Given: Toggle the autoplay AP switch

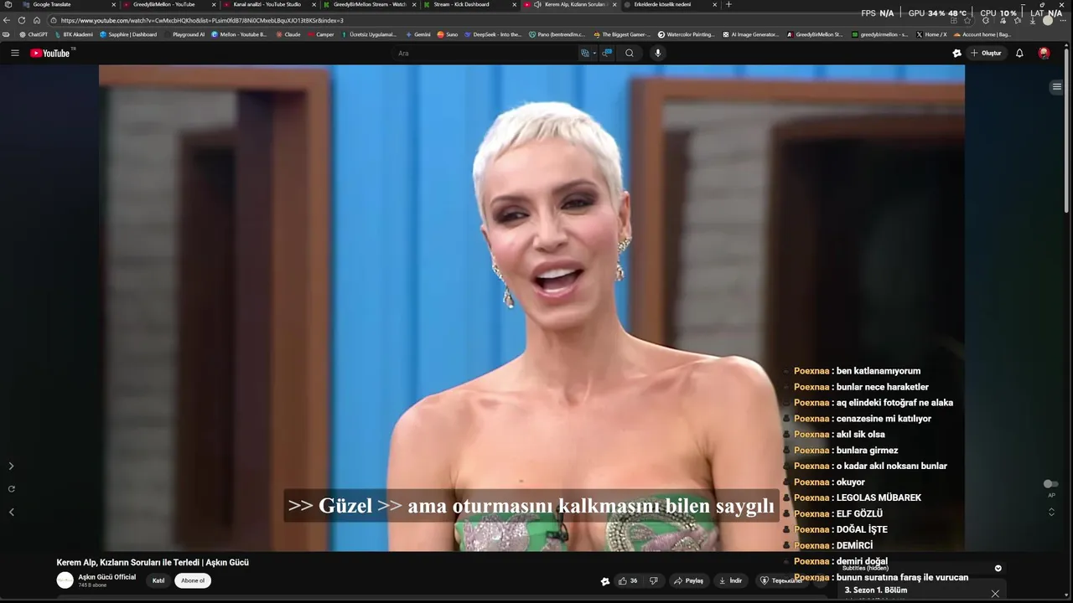Looking at the screenshot, I should point(1050,484).
